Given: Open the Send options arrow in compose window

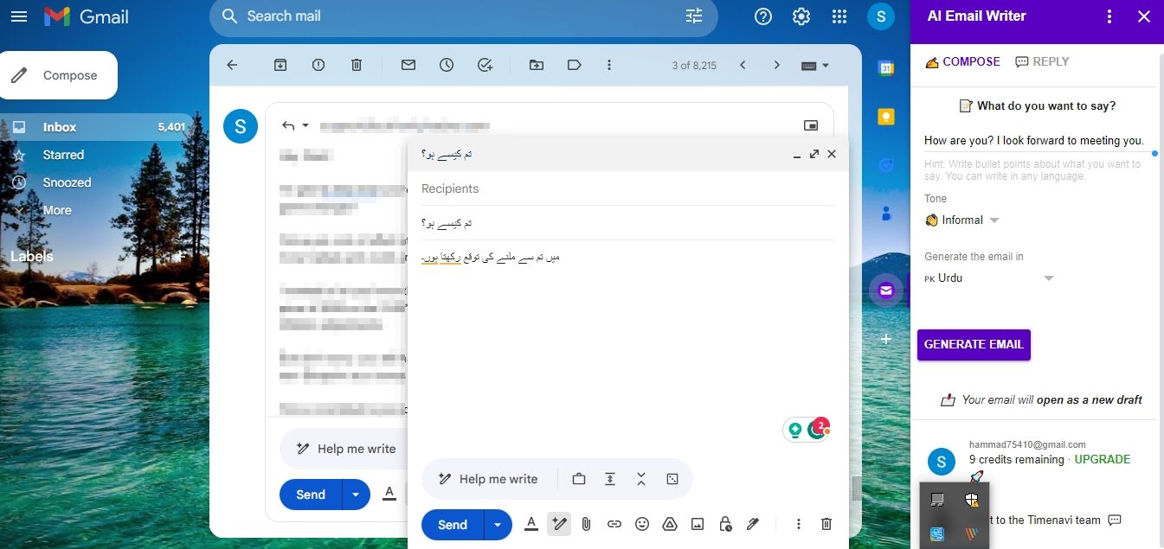Looking at the screenshot, I should click(497, 525).
